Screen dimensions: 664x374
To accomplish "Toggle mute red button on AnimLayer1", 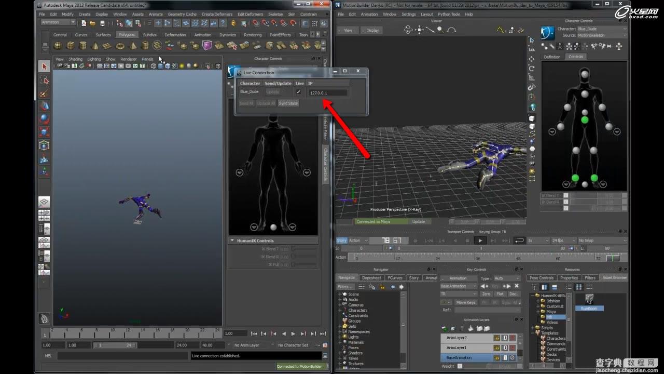I will pos(512,348).
